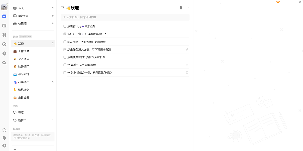Open the notification bell icon
303x151 pixels.
(x=4, y=138)
